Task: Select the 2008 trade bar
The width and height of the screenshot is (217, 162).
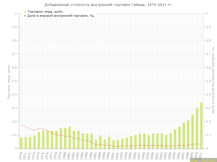Action: [188, 134]
